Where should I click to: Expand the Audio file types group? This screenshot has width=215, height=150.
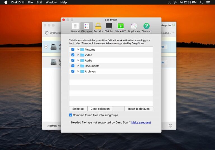coord(78,60)
